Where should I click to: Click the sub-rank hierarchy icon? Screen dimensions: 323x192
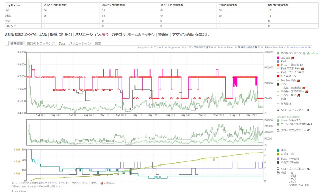click(308, 53)
